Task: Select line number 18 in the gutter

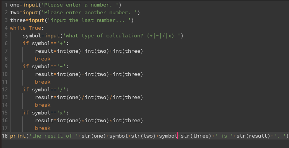Action: pos(5,136)
